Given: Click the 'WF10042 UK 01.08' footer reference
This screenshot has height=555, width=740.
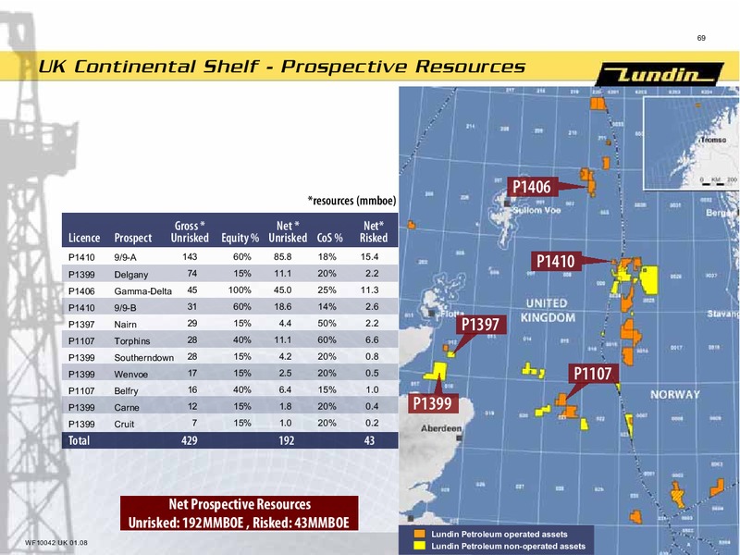Looking at the screenshot, I should tap(56, 543).
